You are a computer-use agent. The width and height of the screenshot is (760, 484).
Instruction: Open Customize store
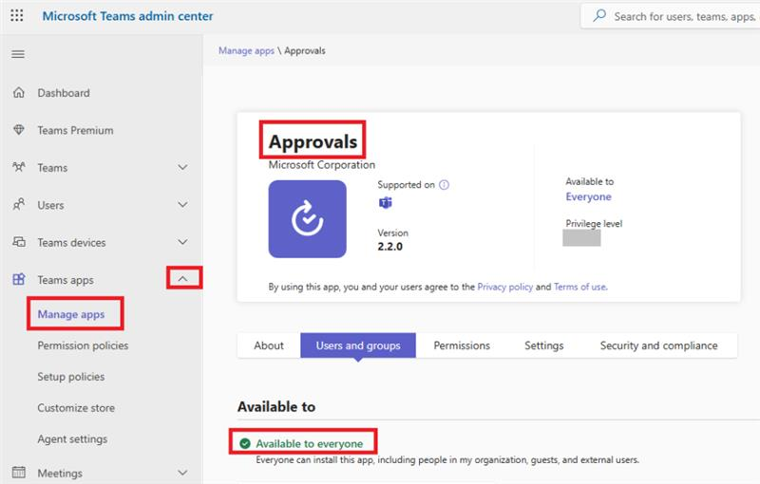point(76,408)
